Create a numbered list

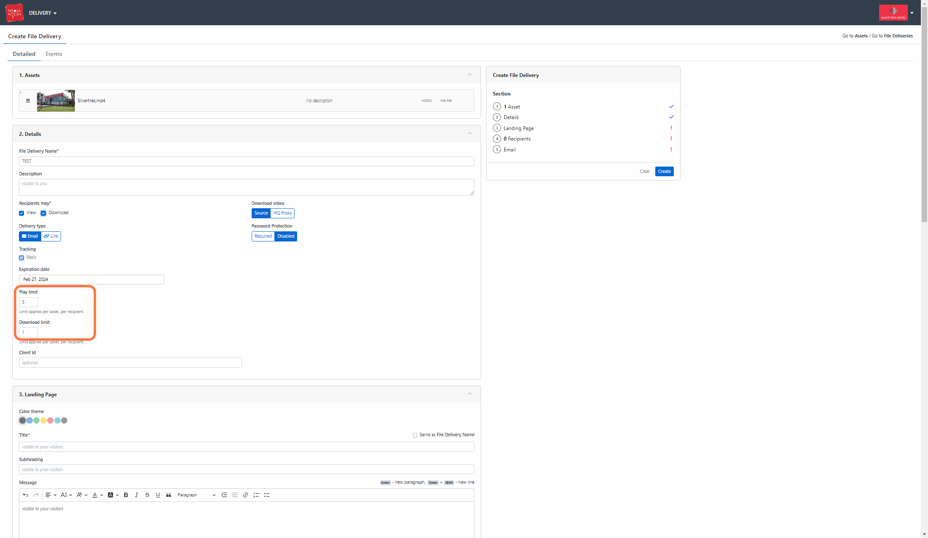[x=256, y=495]
